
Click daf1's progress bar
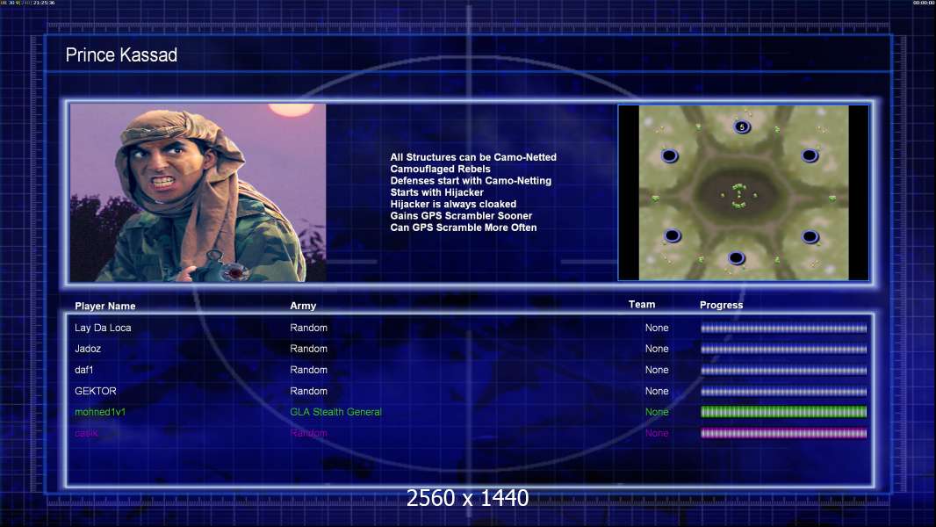(x=784, y=370)
